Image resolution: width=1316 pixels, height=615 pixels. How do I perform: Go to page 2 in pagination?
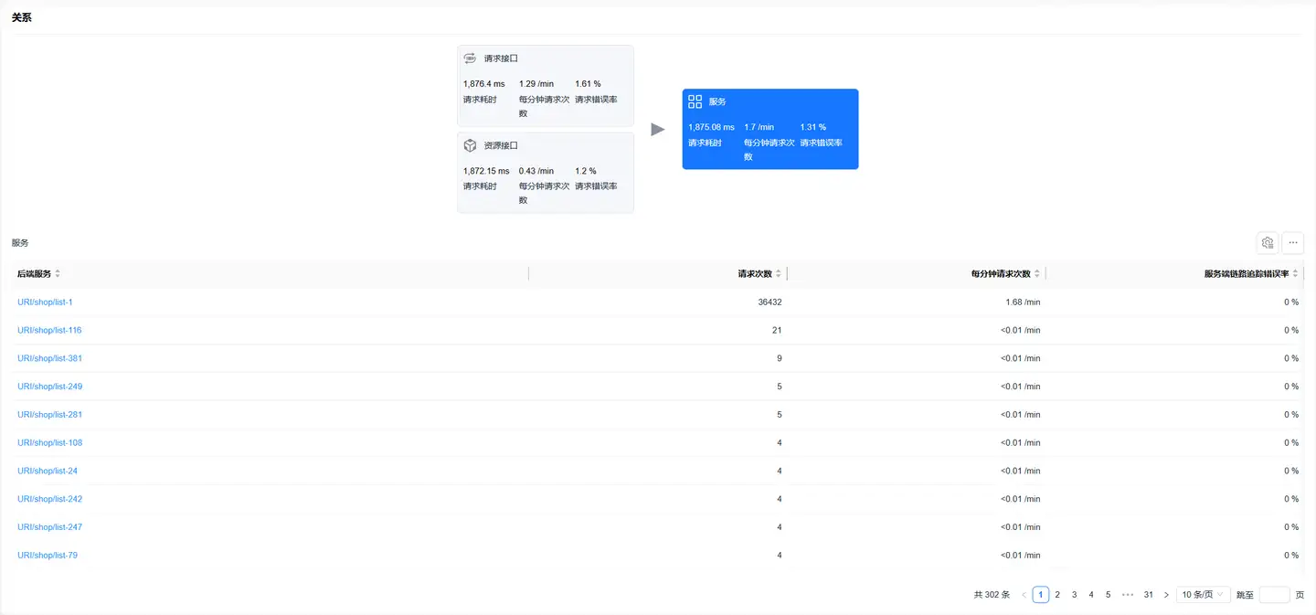(x=1057, y=595)
